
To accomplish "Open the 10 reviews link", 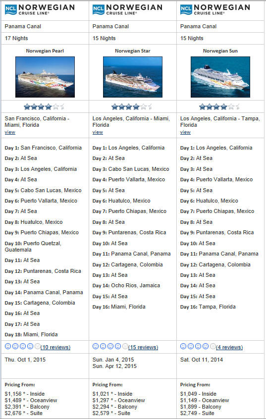I will [x=55, y=347].
